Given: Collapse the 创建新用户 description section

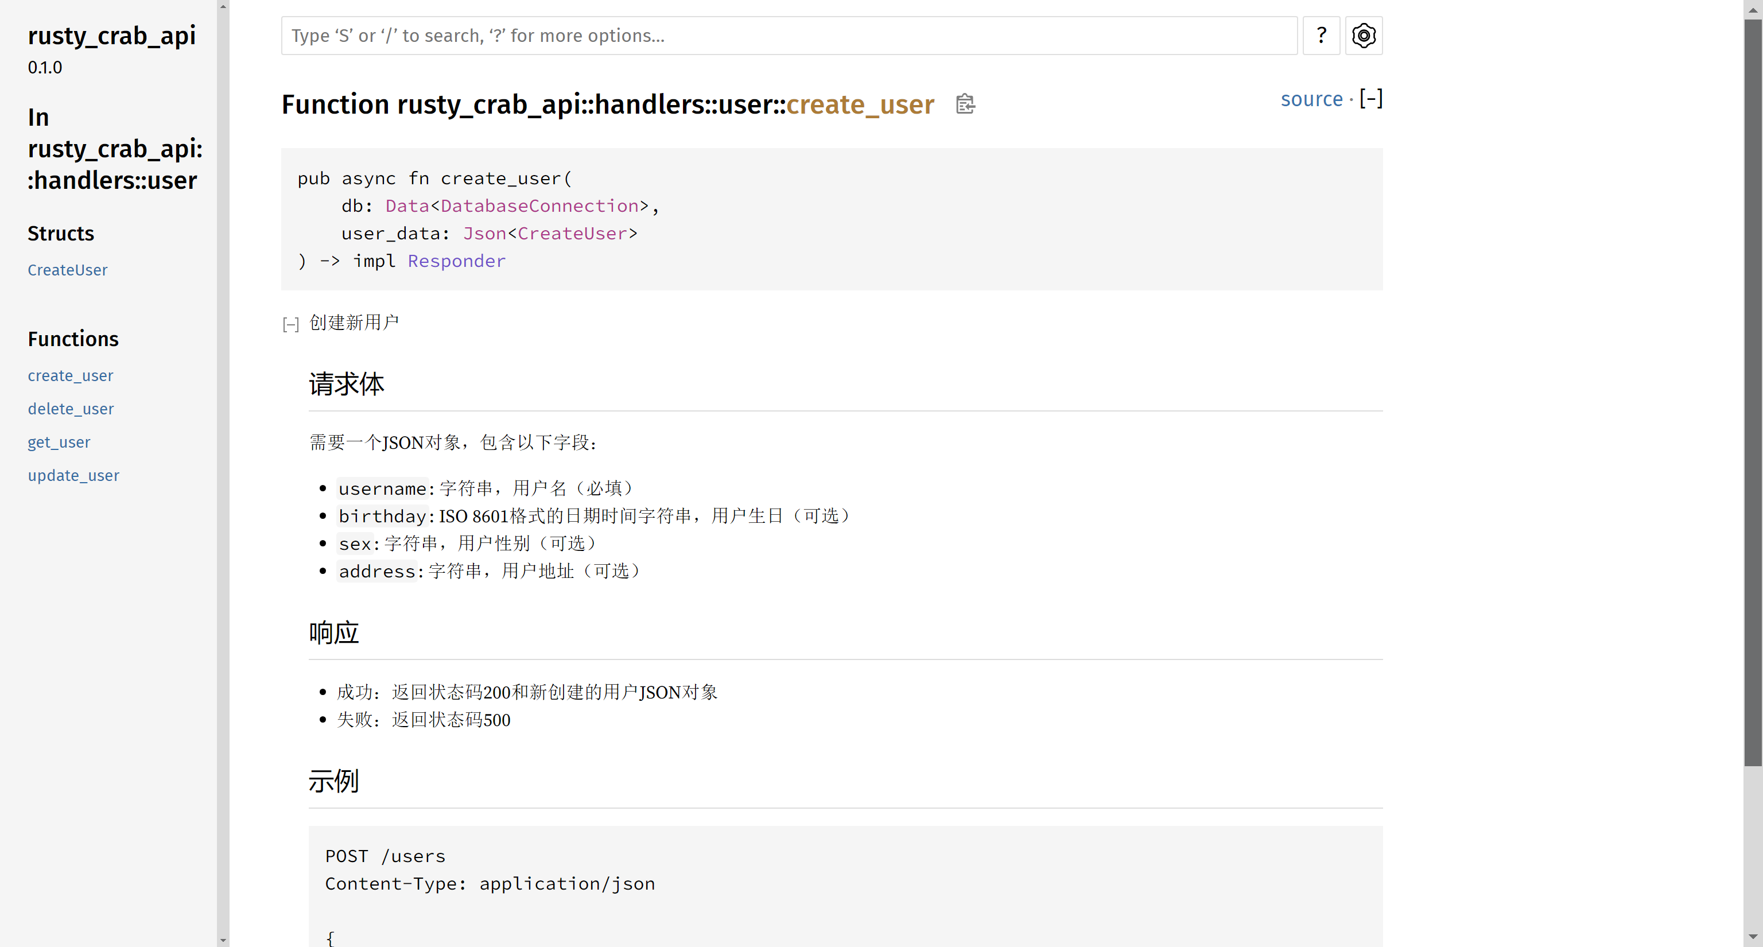Looking at the screenshot, I should tap(290, 324).
